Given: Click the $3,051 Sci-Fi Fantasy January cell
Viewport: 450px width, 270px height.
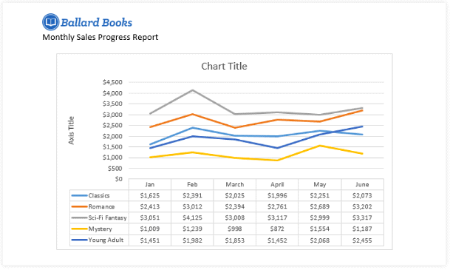Looking at the screenshot, I should [150, 217].
